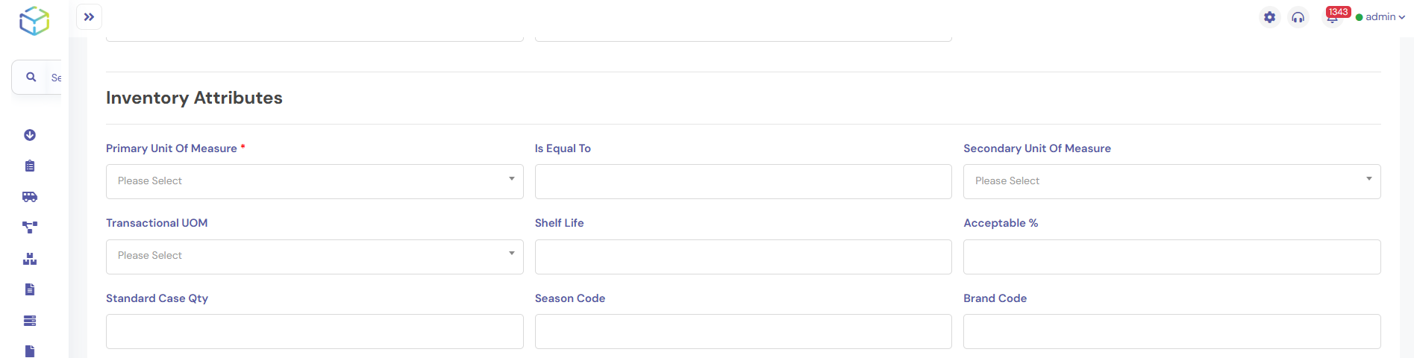
Task: Open the workflow diagram sidebar menu
Action: point(30,227)
